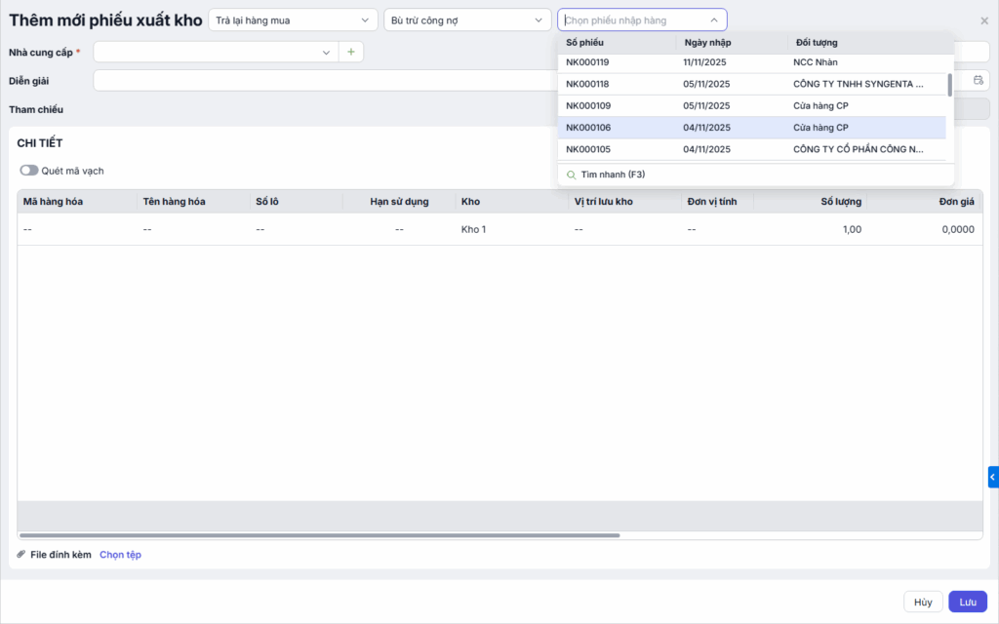This screenshot has width=999, height=624.
Task: Click the Số lô column header
Action: pos(297,201)
